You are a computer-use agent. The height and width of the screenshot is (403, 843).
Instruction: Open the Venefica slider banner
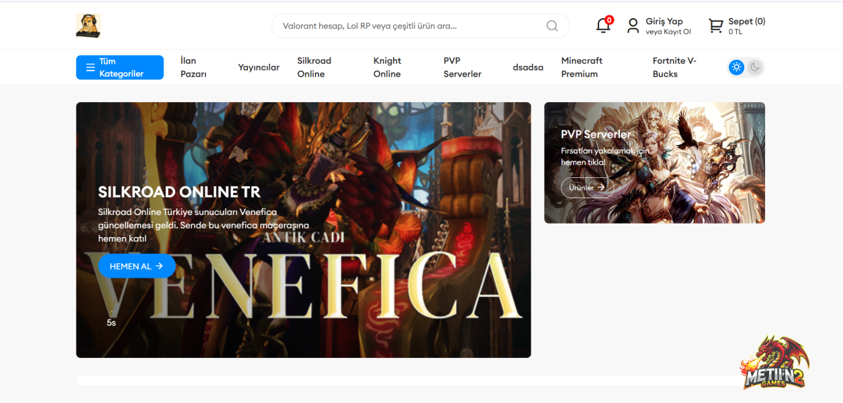[x=304, y=230]
